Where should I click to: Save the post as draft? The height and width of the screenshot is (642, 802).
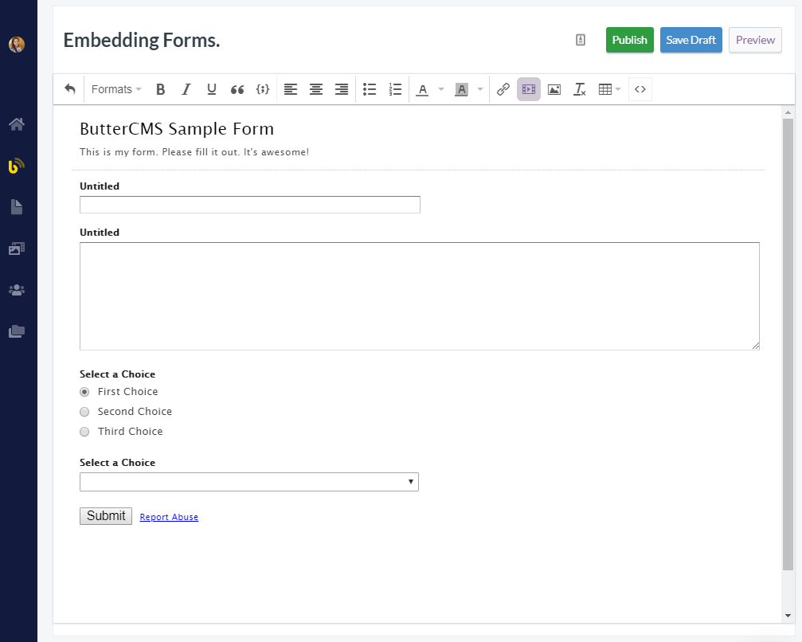click(691, 40)
